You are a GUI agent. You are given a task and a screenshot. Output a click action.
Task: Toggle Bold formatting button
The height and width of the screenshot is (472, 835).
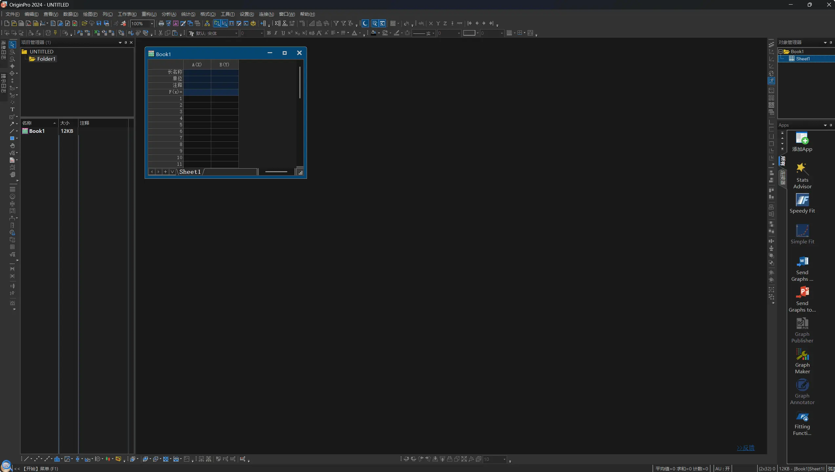coord(269,33)
